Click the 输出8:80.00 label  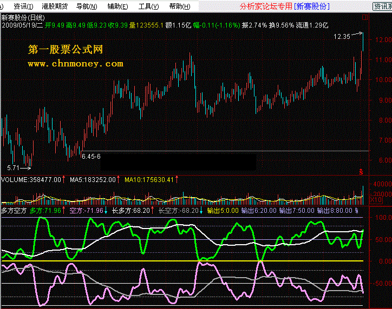[335, 211]
